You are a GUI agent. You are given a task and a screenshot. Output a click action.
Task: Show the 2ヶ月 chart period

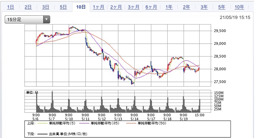(116, 7)
